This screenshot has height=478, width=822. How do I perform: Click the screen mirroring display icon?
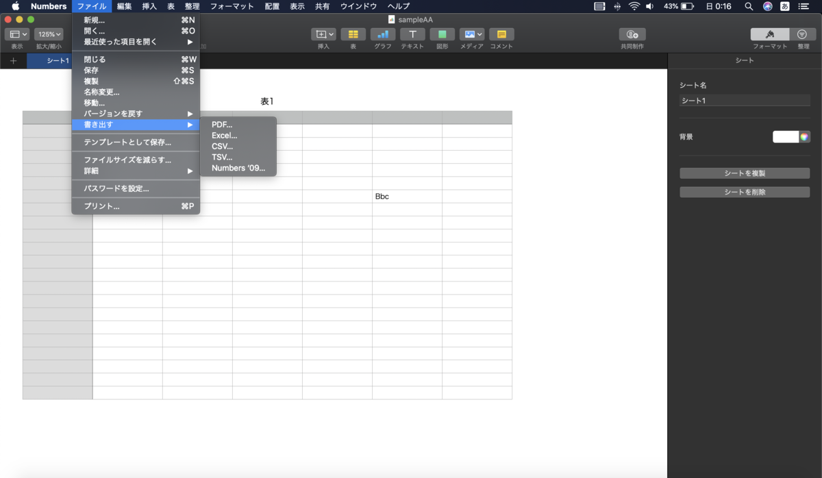pos(599,6)
